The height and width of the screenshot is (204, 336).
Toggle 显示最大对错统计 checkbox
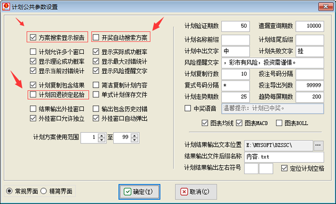(96, 61)
